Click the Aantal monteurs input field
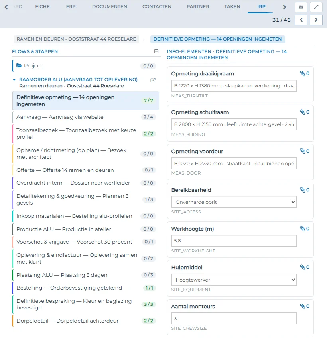The height and width of the screenshot is (339, 327). pyautogui.click(x=234, y=319)
